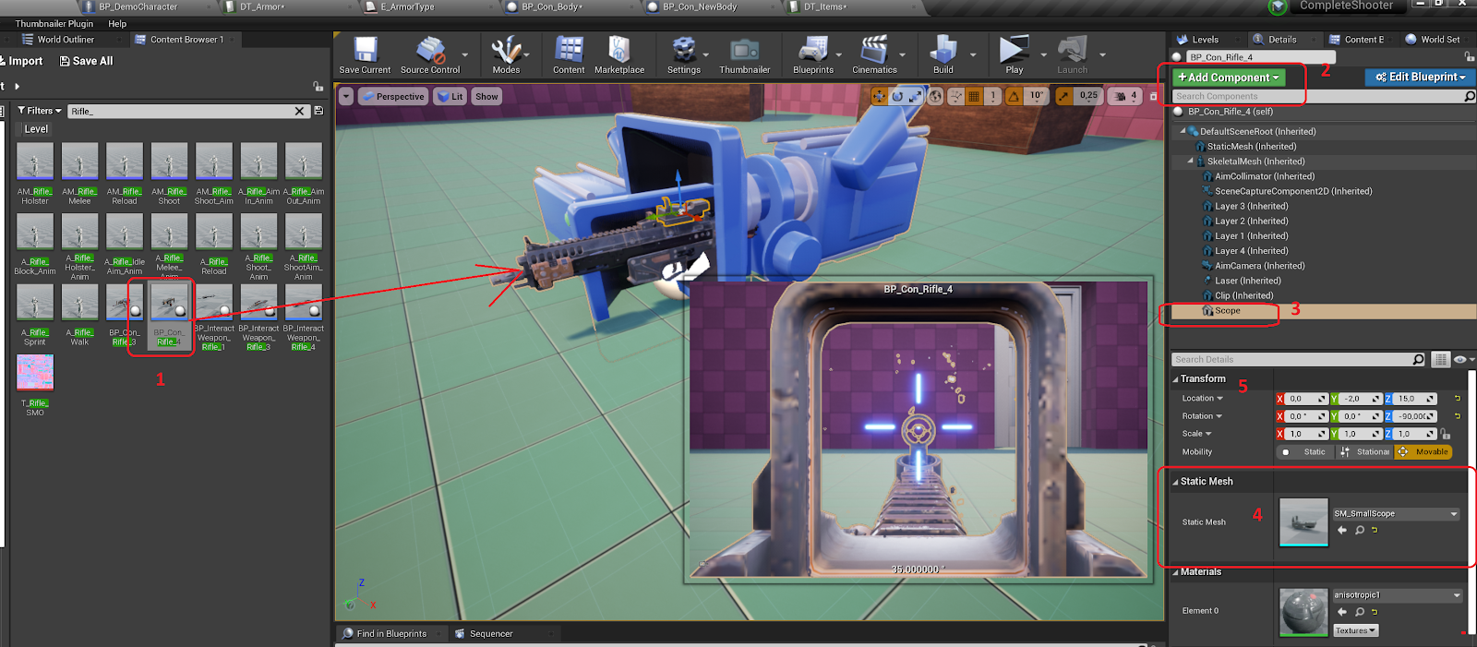1477x647 pixels.
Task: Open viewport options arrow dropdown
Action: pos(346,96)
